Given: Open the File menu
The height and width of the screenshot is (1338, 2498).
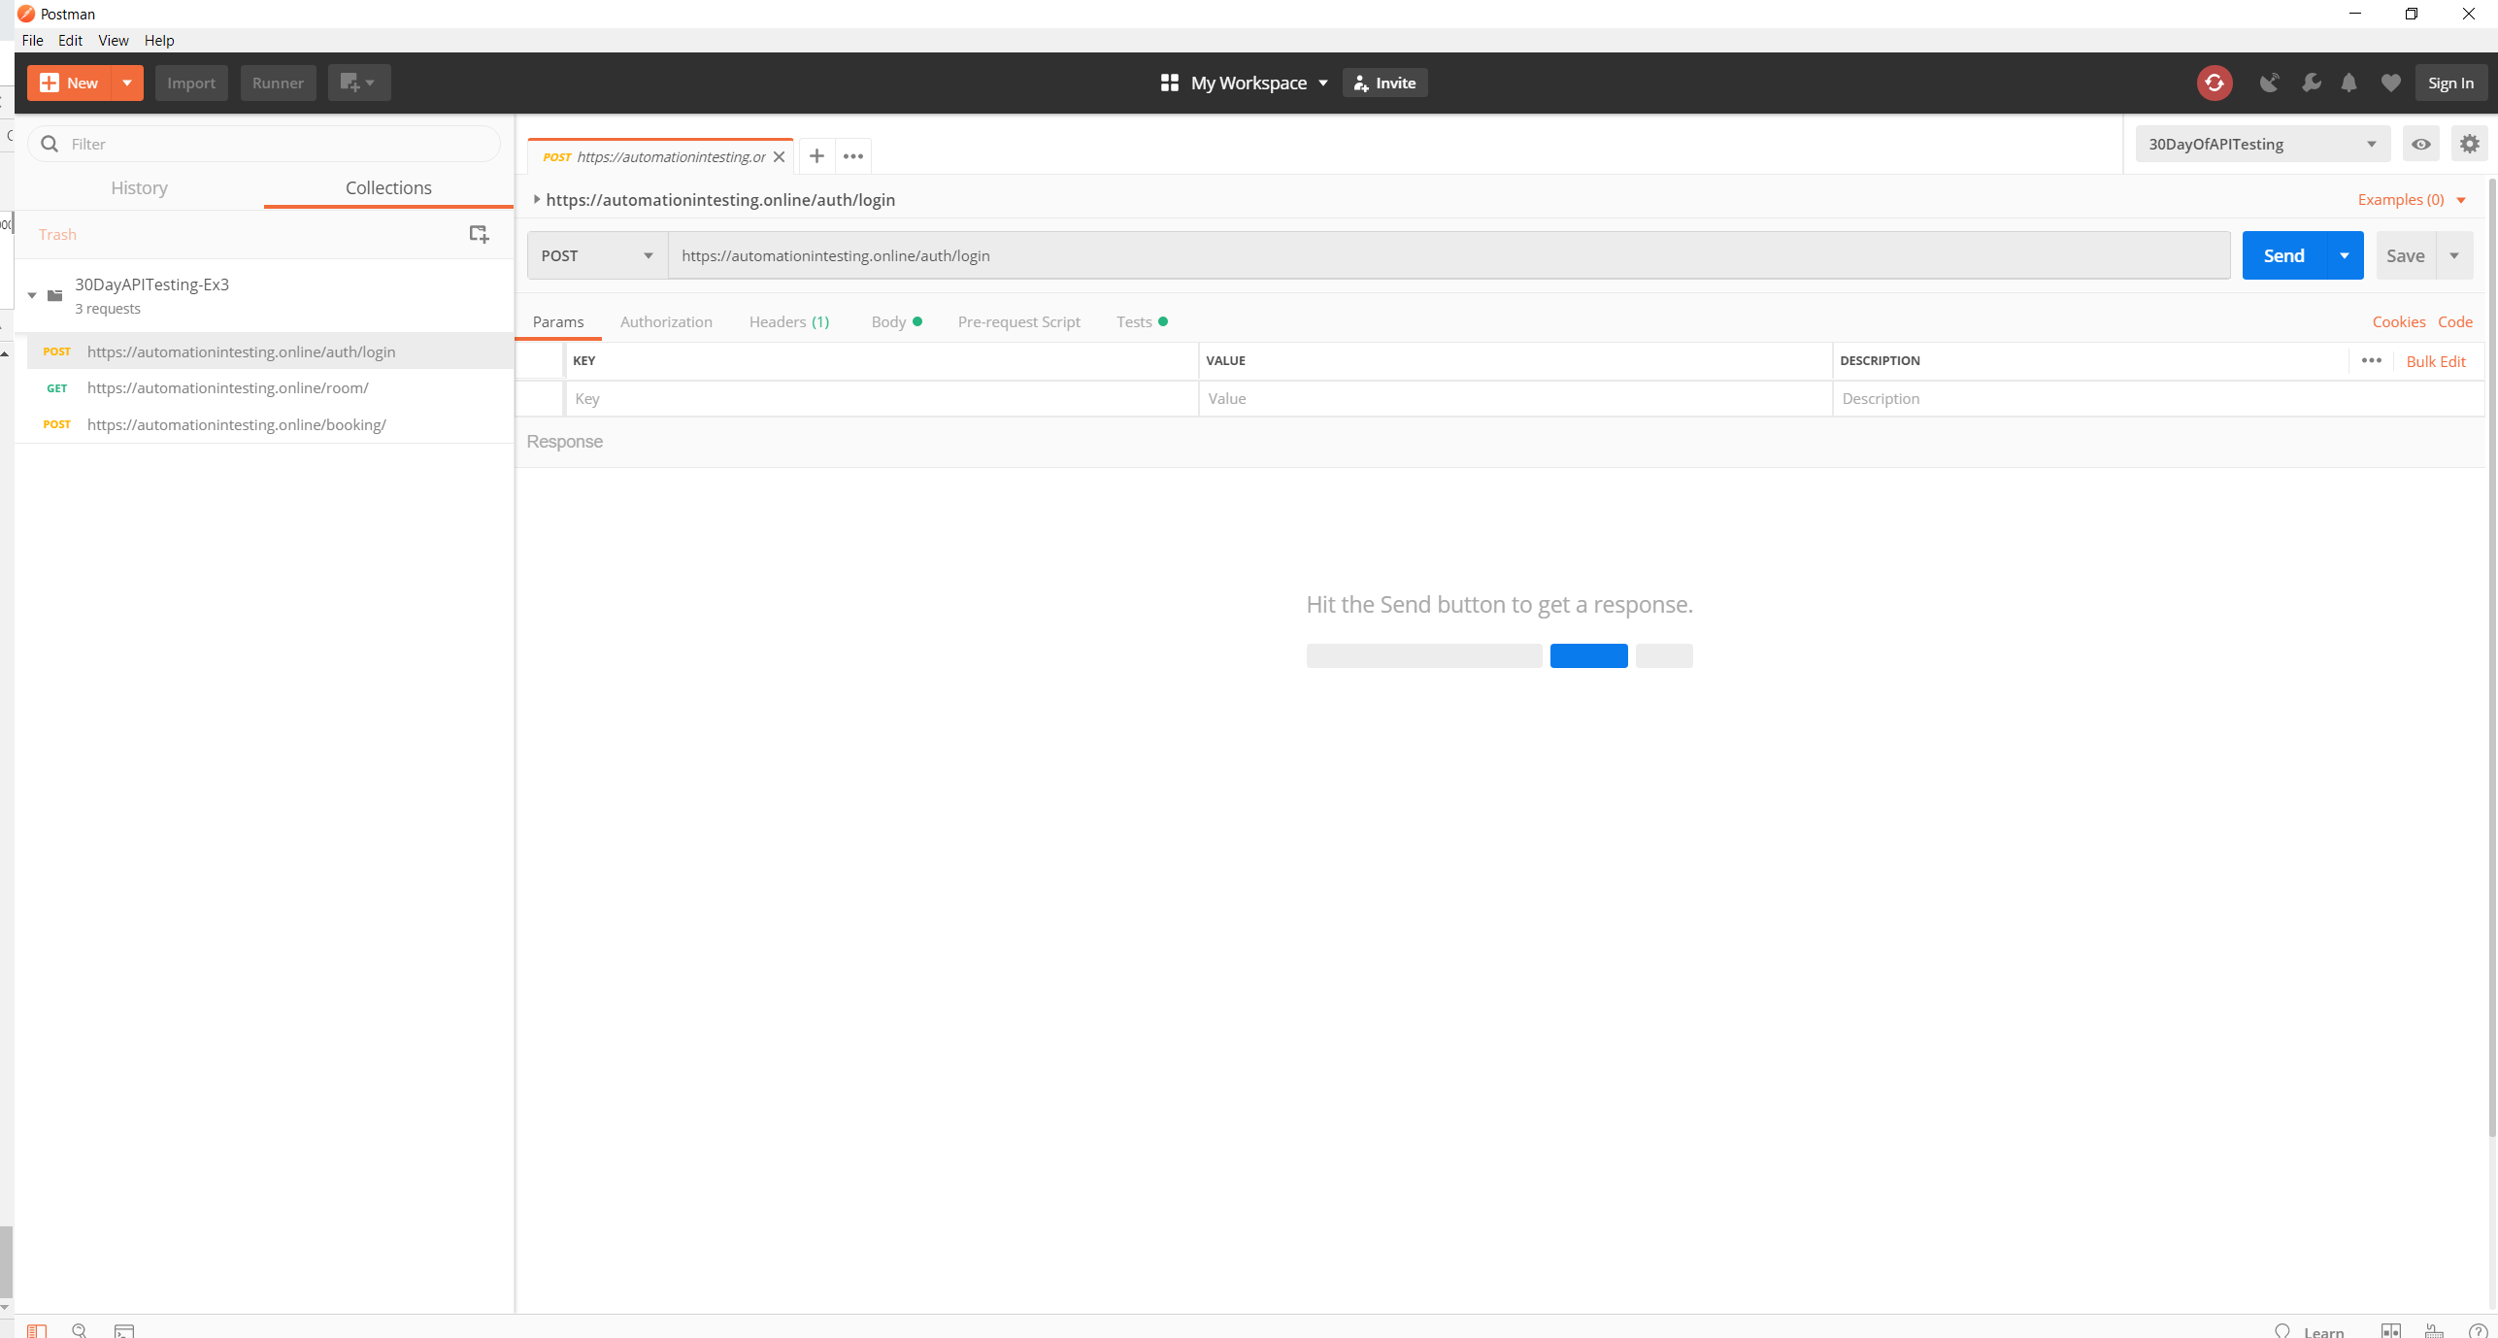Looking at the screenshot, I should [x=32, y=40].
